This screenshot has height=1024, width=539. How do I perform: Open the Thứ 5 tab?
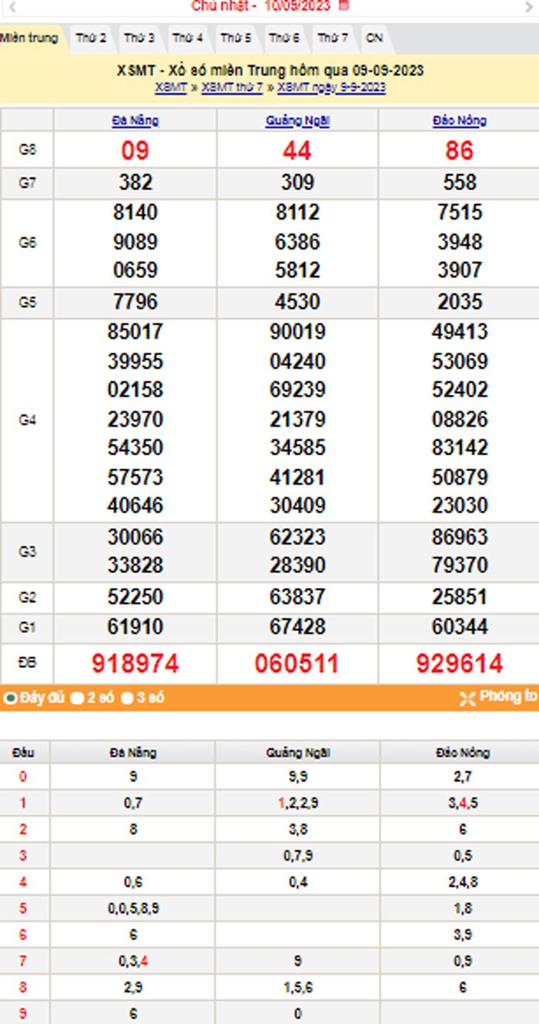236,38
